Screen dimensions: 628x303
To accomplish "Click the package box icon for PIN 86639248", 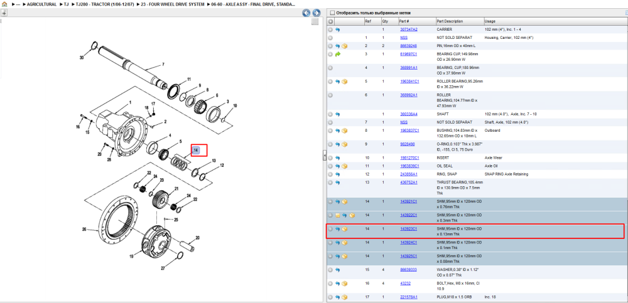I will pyautogui.click(x=345, y=46).
